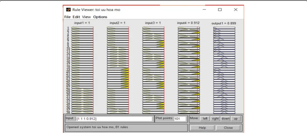Minimize the Rule Viewer window

click(204, 10)
